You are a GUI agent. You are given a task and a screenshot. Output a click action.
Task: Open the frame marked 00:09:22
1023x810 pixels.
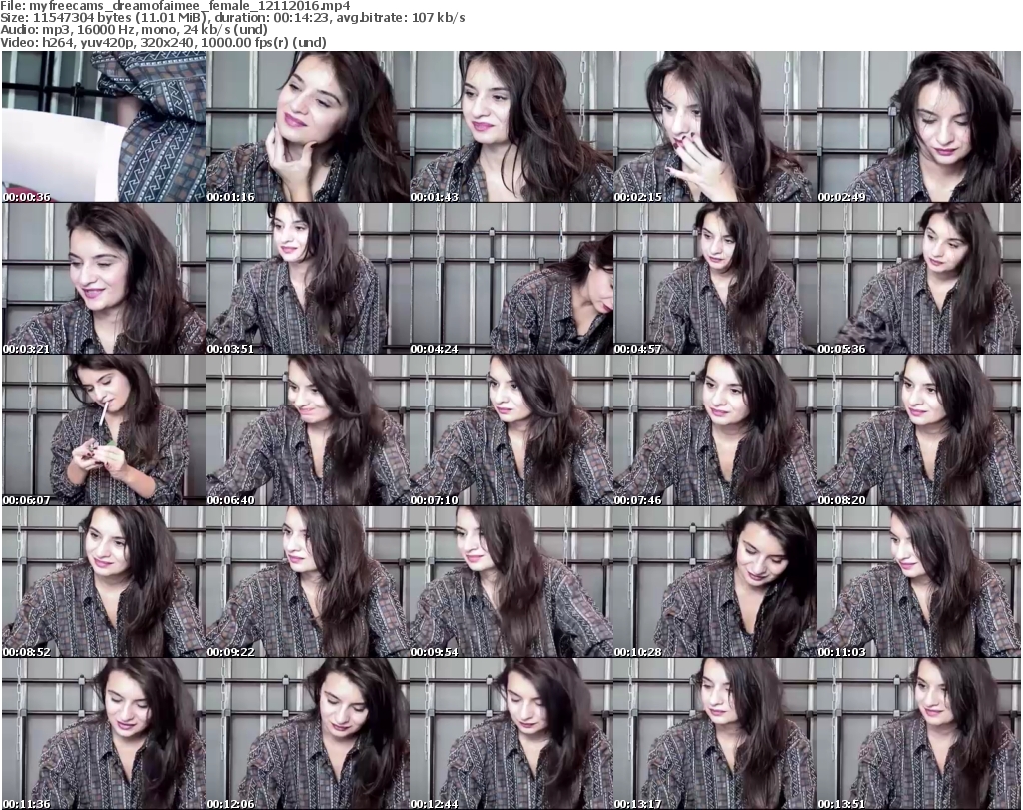click(x=307, y=582)
